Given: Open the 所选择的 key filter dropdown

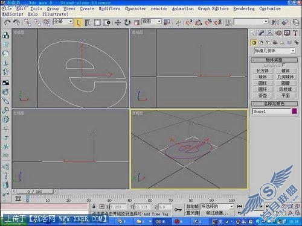Looking at the screenshot, I should [217, 207].
